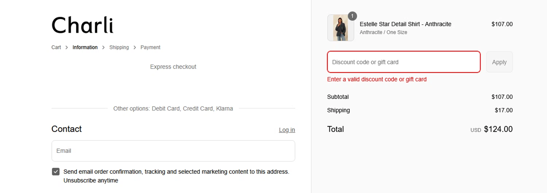
Task: Click the Shipping label in order summary
Action: 338,110
